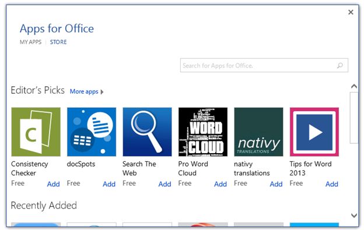Add the nativy translations app
This screenshot has width=364, height=230.
coord(276,184)
